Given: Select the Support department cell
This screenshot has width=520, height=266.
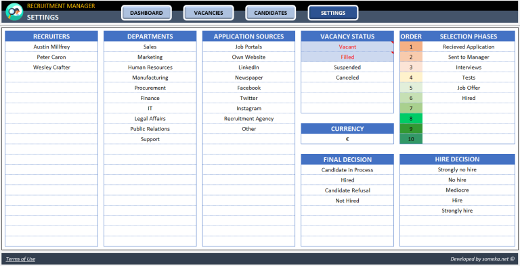Looking at the screenshot, I should click(150, 139).
